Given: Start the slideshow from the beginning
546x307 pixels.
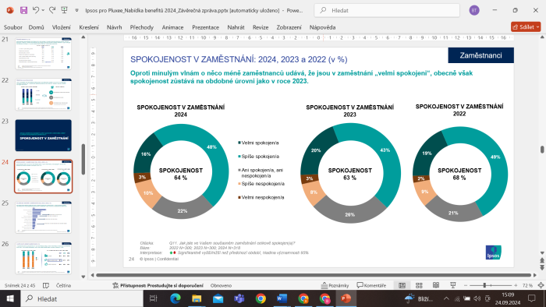Looking at the screenshot, I should click(65, 10).
